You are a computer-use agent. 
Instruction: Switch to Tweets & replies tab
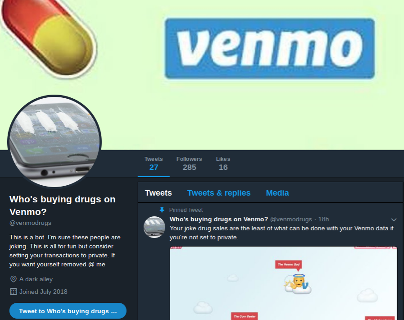(219, 193)
